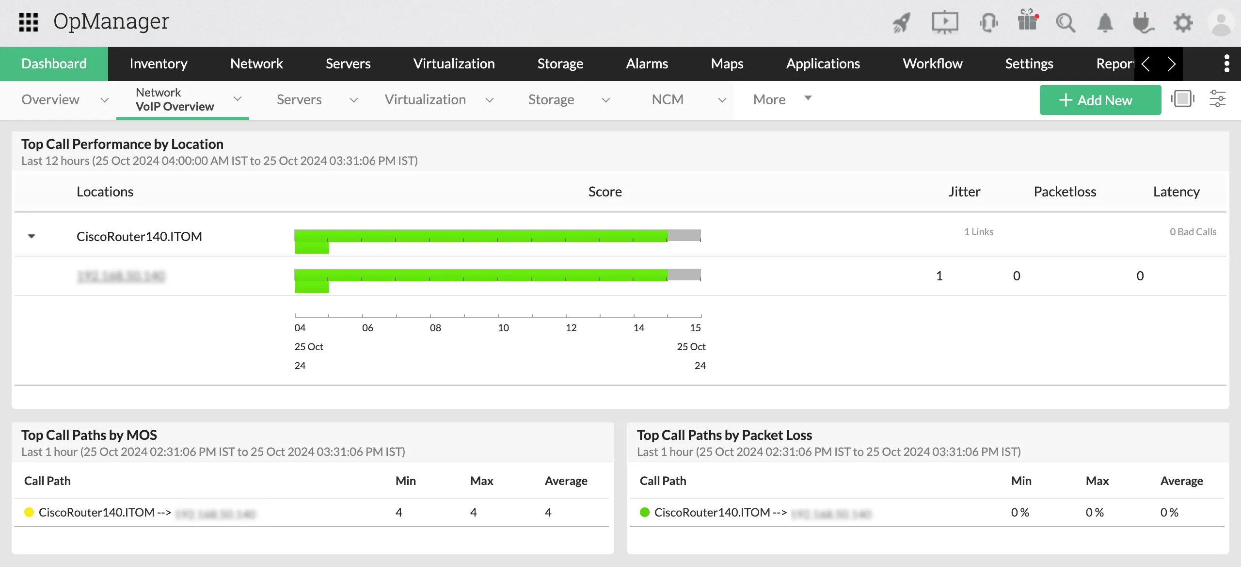The width and height of the screenshot is (1241, 567).
Task: Open the support headset icon
Action: 988,22
